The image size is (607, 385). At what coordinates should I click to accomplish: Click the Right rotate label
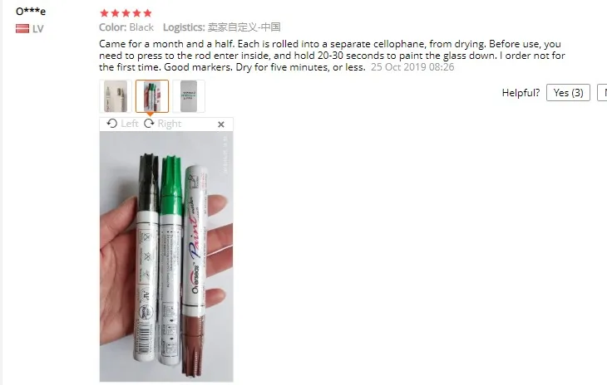(170, 124)
